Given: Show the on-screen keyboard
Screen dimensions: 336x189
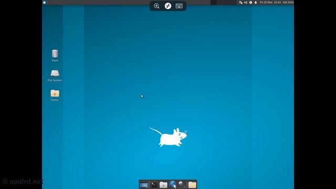Looking at the screenshot, I should click(x=179, y=6).
